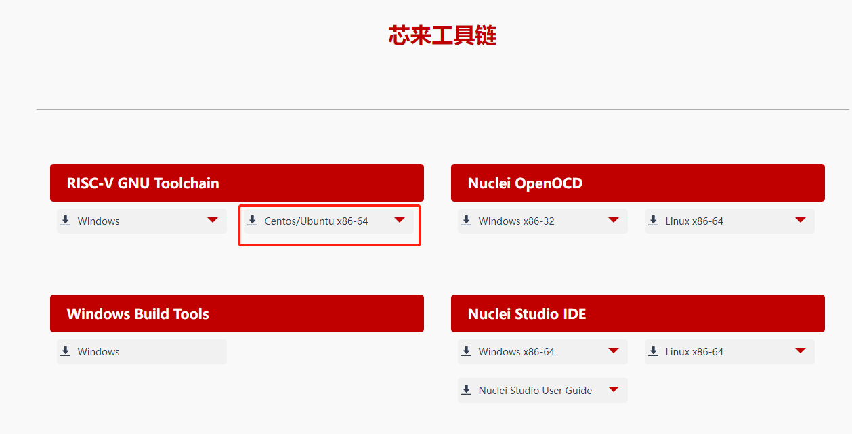
Task: Click download icon for OpenOCD Windows x86-32
Action: [467, 221]
